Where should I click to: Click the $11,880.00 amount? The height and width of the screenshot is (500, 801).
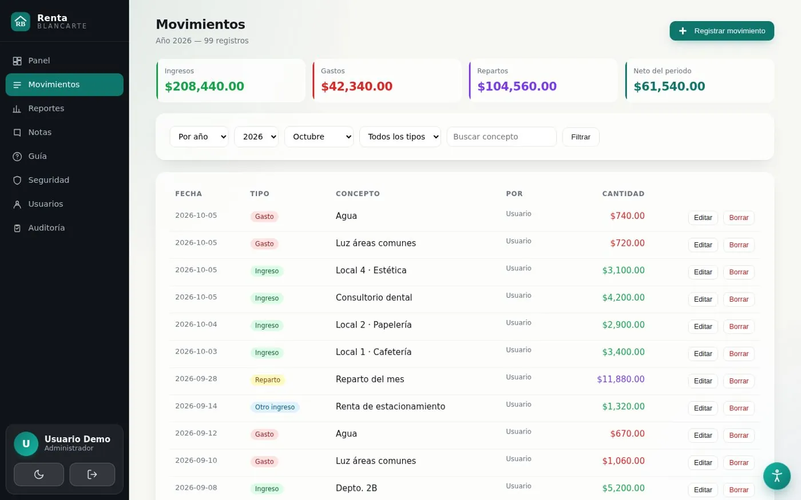pyautogui.click(x=621, y=379)
